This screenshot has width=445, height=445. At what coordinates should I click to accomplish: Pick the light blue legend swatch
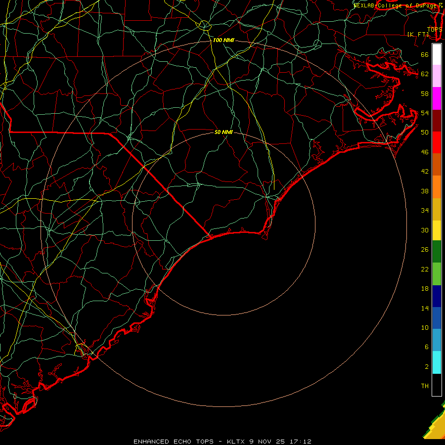(x=437, y=340)
